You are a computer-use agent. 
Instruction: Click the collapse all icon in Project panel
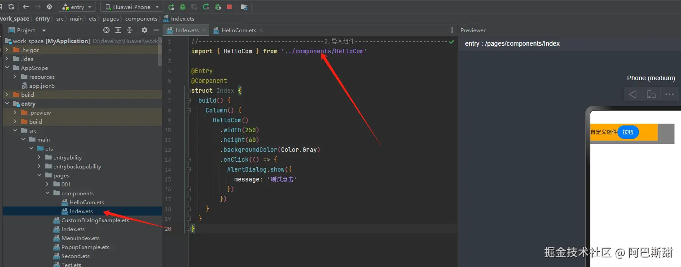click(130, 30)
